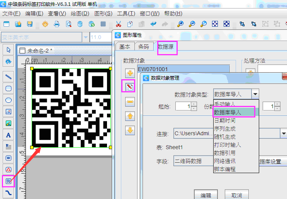
Task: Expand the 数据对象类型 combo box arrow
Action: coord(255,94)
